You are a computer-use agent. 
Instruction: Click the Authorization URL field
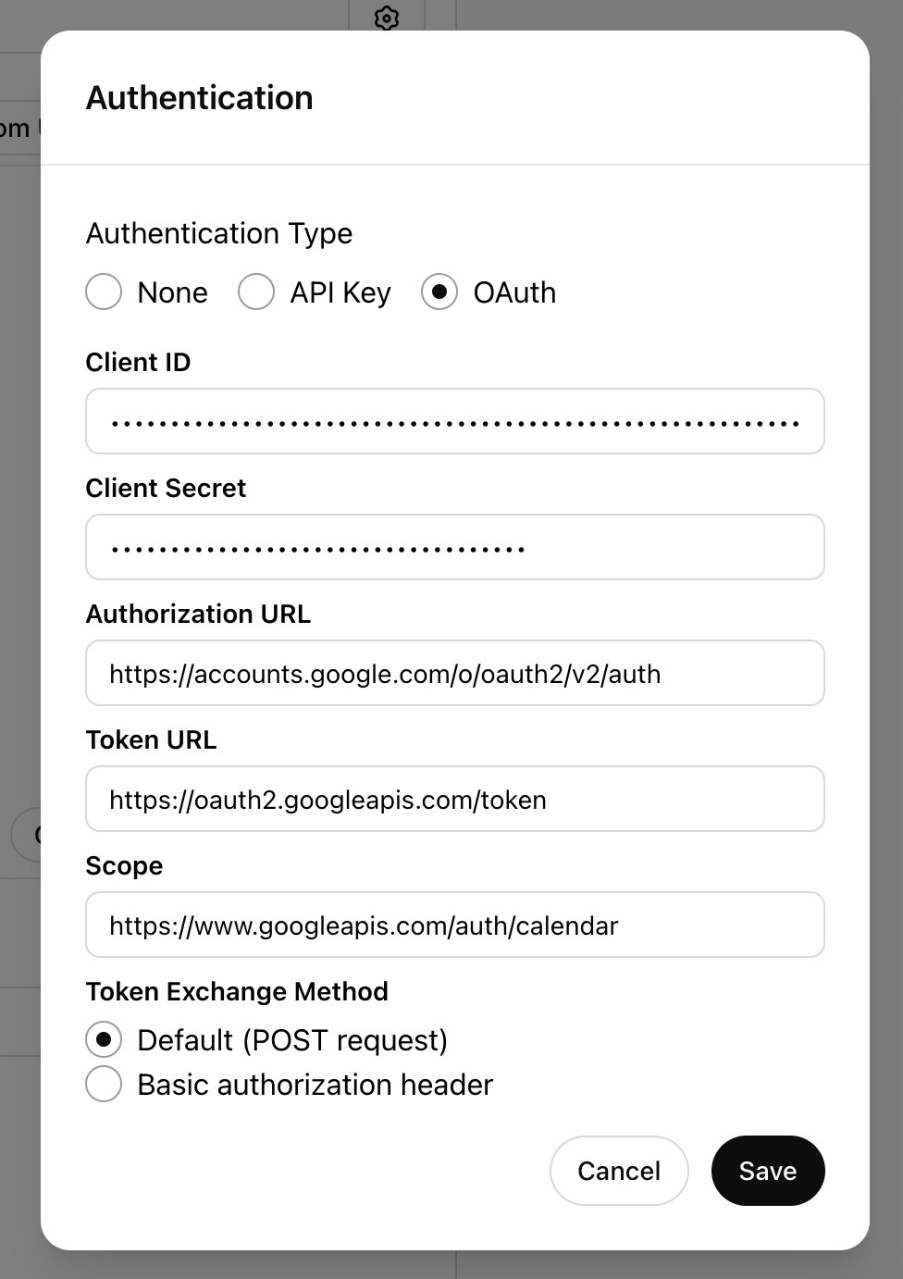pos(454,673)
